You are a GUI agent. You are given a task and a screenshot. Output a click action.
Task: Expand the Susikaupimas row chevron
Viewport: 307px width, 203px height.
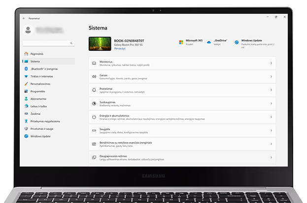click(x=271, y=103)
